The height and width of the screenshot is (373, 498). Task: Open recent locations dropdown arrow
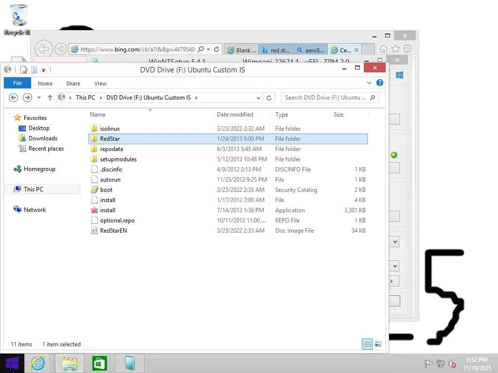[39, 98]
